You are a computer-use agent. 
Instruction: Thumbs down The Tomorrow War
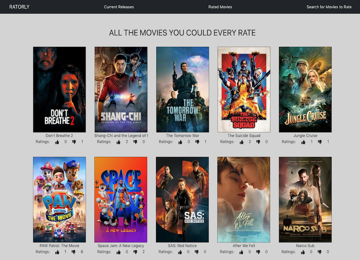[197, 142]
